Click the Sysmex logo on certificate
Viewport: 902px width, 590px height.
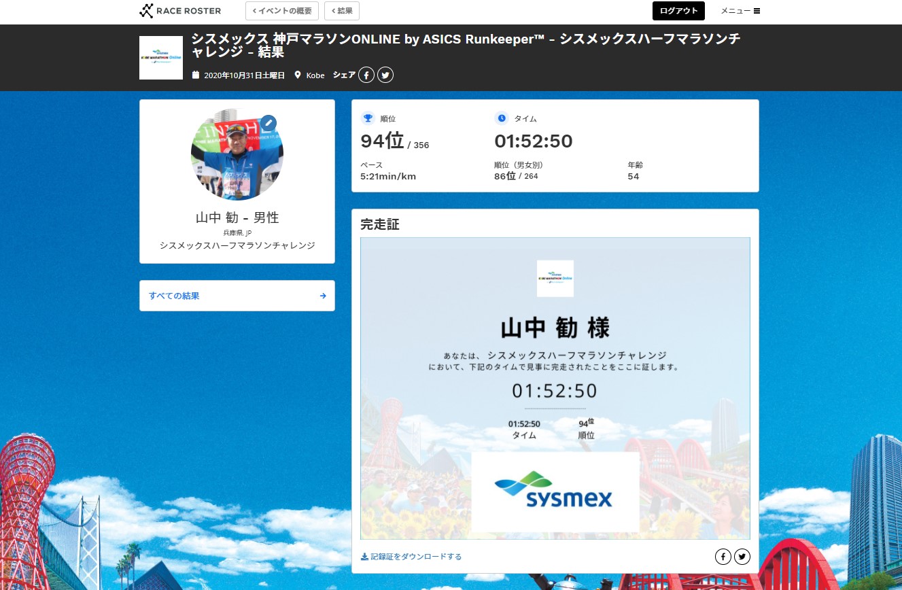[555, 492]
